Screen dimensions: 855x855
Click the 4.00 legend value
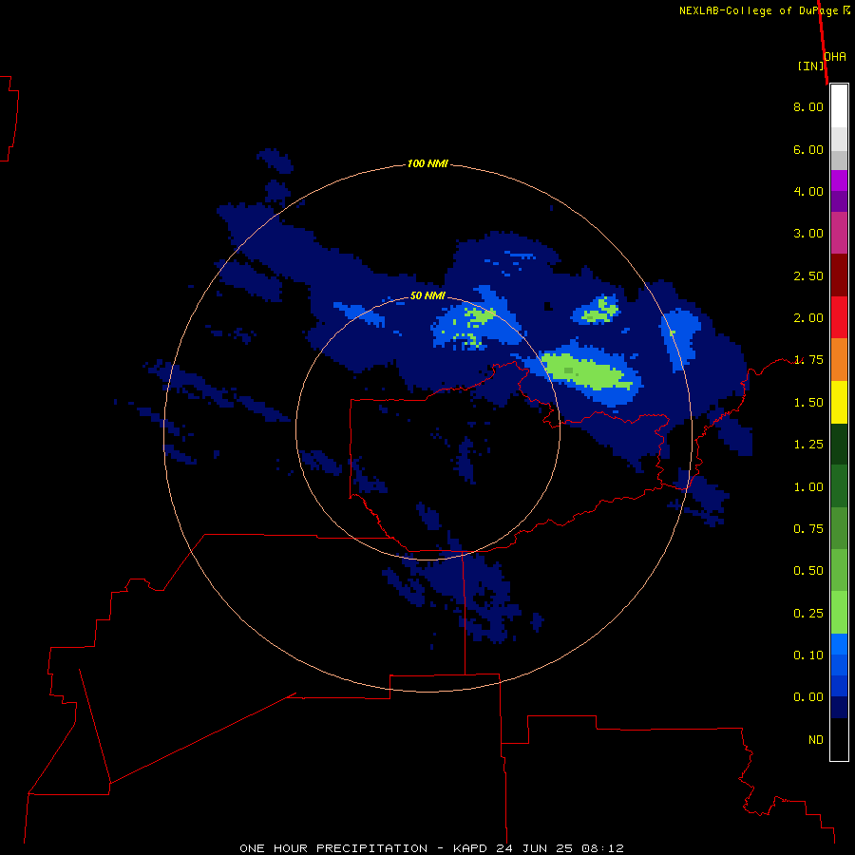pos(808,191)
